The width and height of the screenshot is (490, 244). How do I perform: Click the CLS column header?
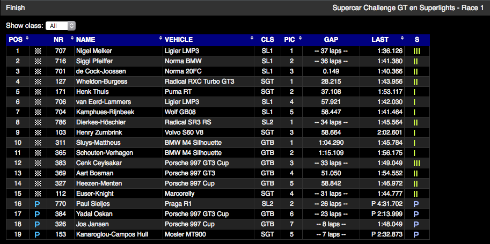[267, 39]
